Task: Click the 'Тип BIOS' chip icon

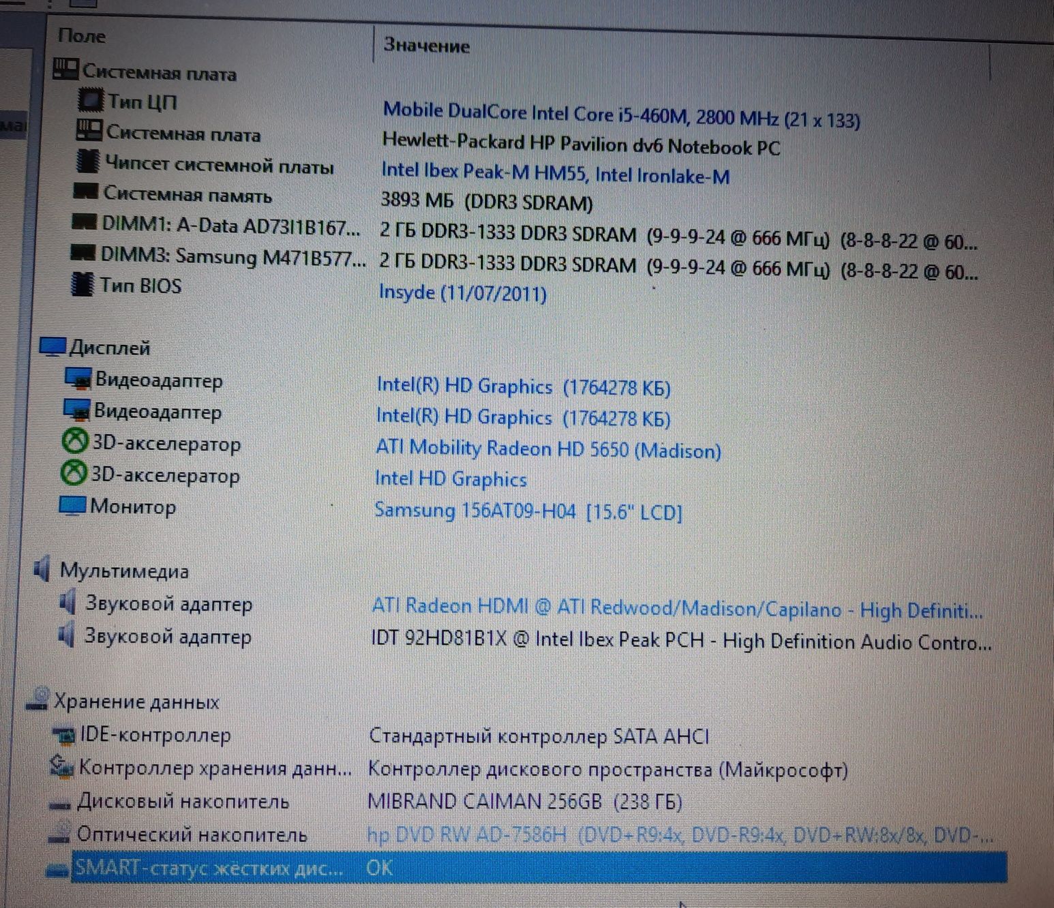Action: click(82, 284)
